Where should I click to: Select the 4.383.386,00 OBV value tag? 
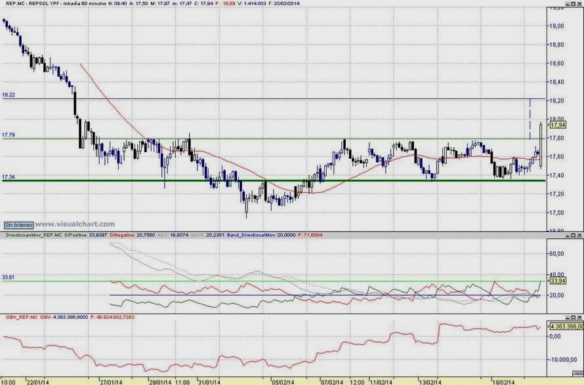coord(566,326)
